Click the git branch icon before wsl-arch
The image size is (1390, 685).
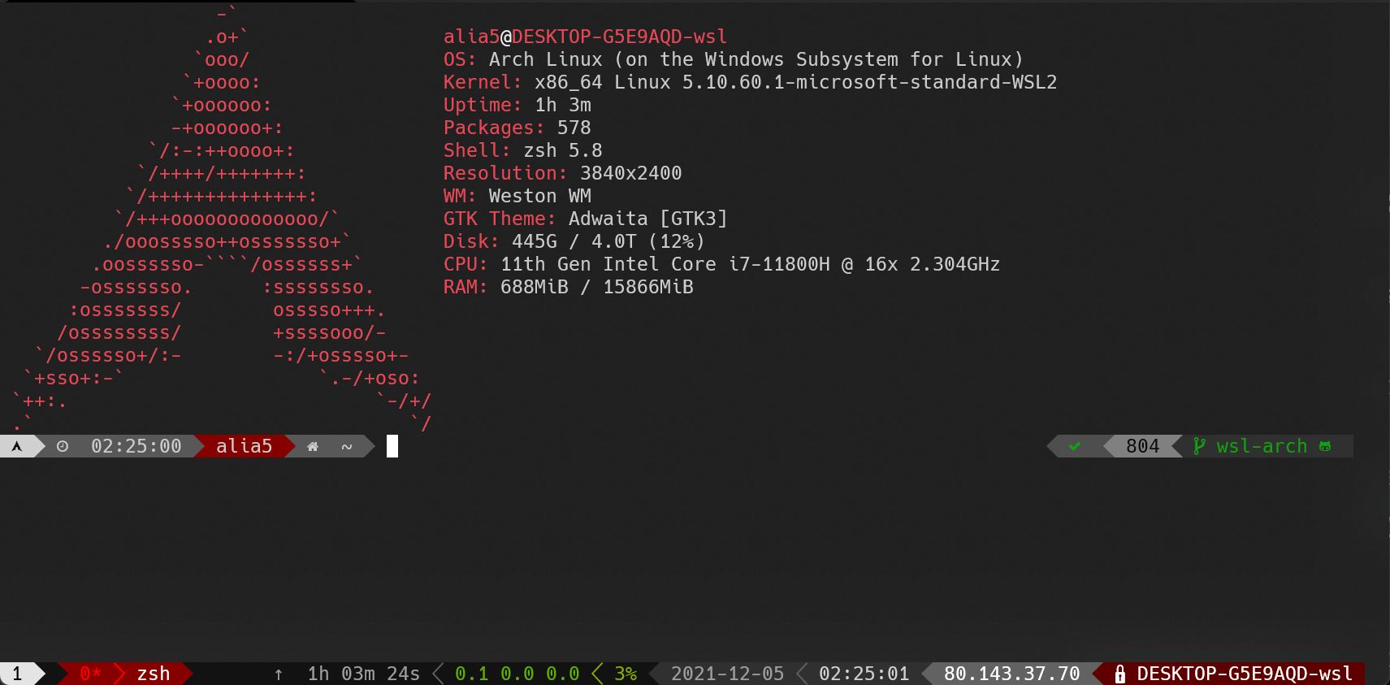(1199, 446)
